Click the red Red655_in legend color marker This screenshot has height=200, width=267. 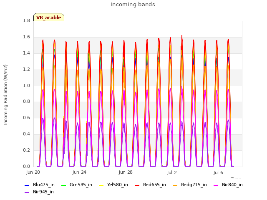click(x=137, y=185)
